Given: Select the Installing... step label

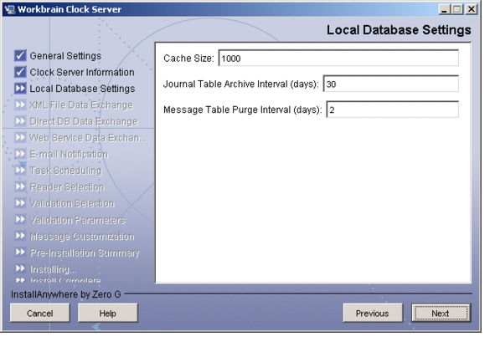Looking at the screenshot, I should click(53, 269).
